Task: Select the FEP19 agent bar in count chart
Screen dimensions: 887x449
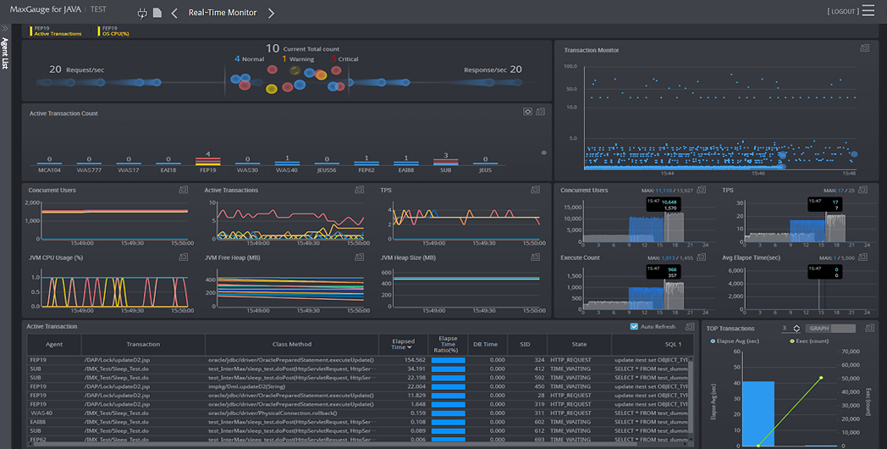Action: pyautogui.click(x=207, y=161)
